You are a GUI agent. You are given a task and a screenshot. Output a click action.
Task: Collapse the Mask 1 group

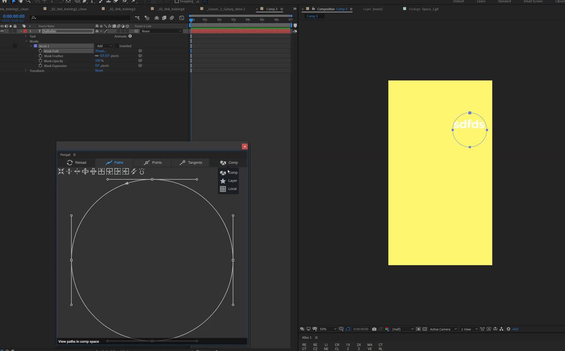tap(31, 46)
